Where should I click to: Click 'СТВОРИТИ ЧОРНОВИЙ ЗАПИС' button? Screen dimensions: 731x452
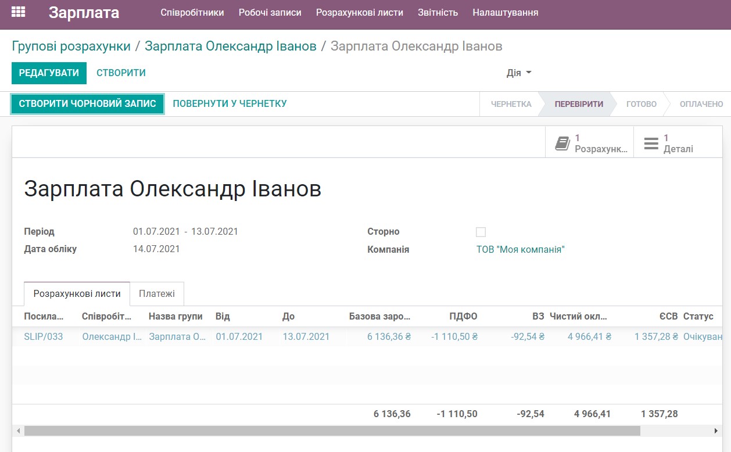pyautogui.click(x=87, y=103)
